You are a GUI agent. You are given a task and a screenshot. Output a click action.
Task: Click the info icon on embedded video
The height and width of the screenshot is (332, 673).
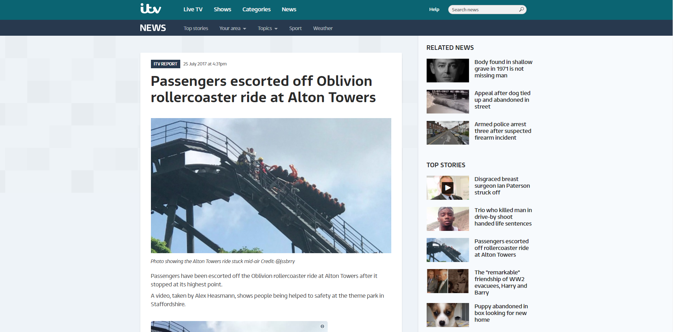(322, 326)
